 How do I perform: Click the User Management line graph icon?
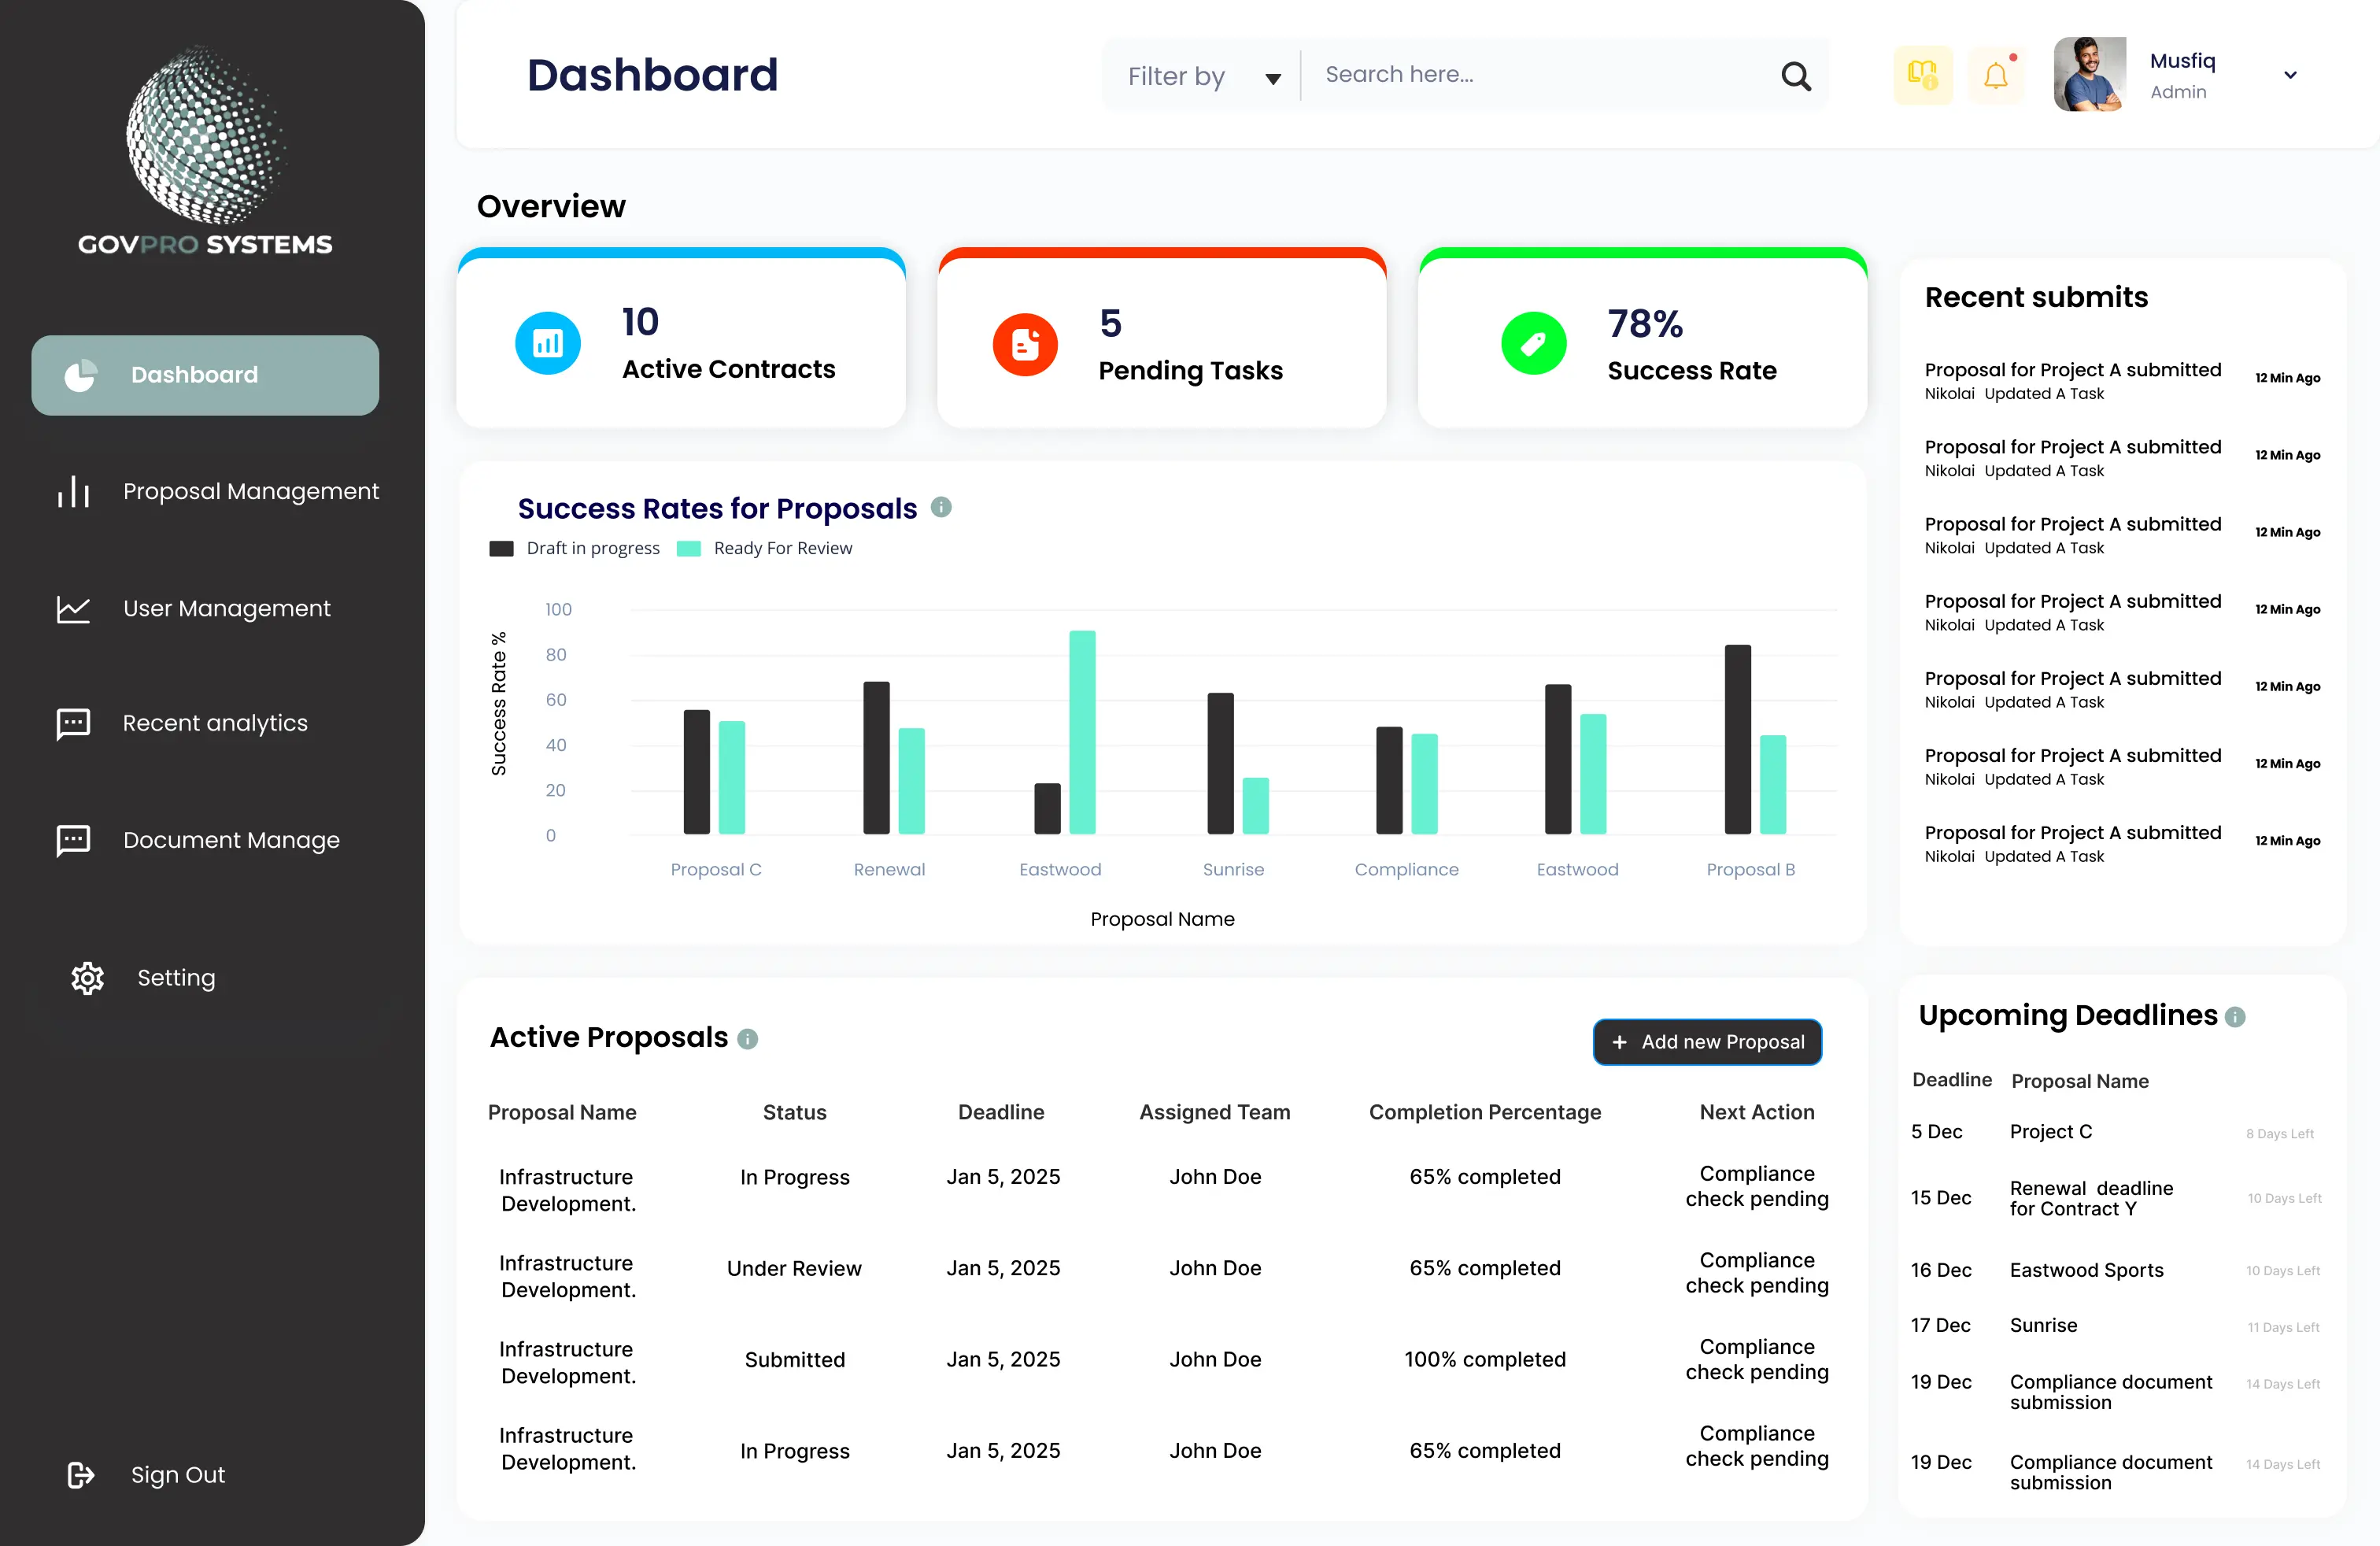tap(74, 608)
